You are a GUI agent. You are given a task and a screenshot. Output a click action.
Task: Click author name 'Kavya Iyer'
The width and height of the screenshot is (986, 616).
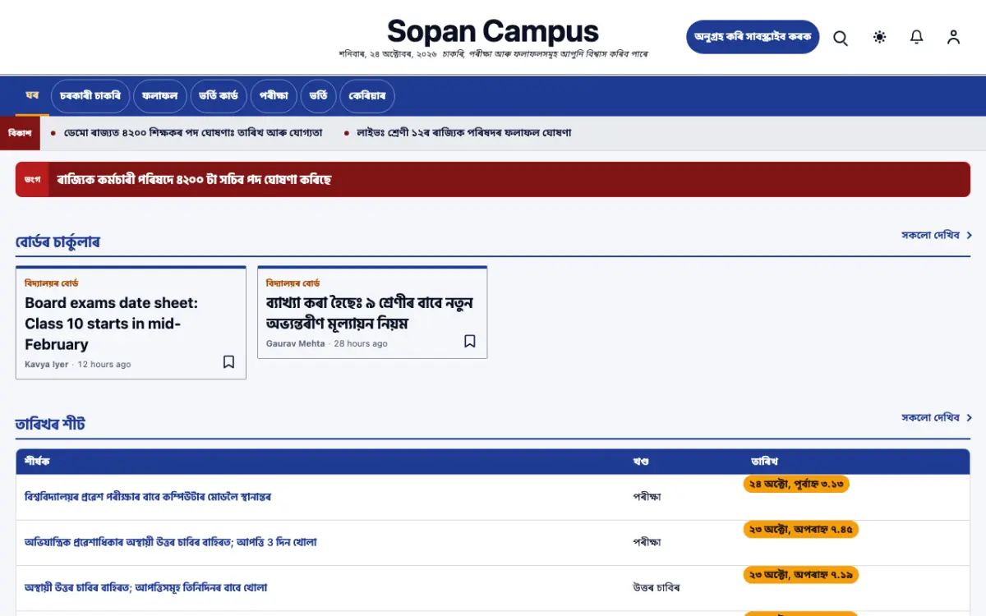tap(47, 364)
